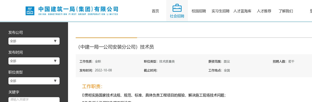Open 人才蓝海库 menu item
The height and width of the screenshot is (102, 312).
[242, 11]
